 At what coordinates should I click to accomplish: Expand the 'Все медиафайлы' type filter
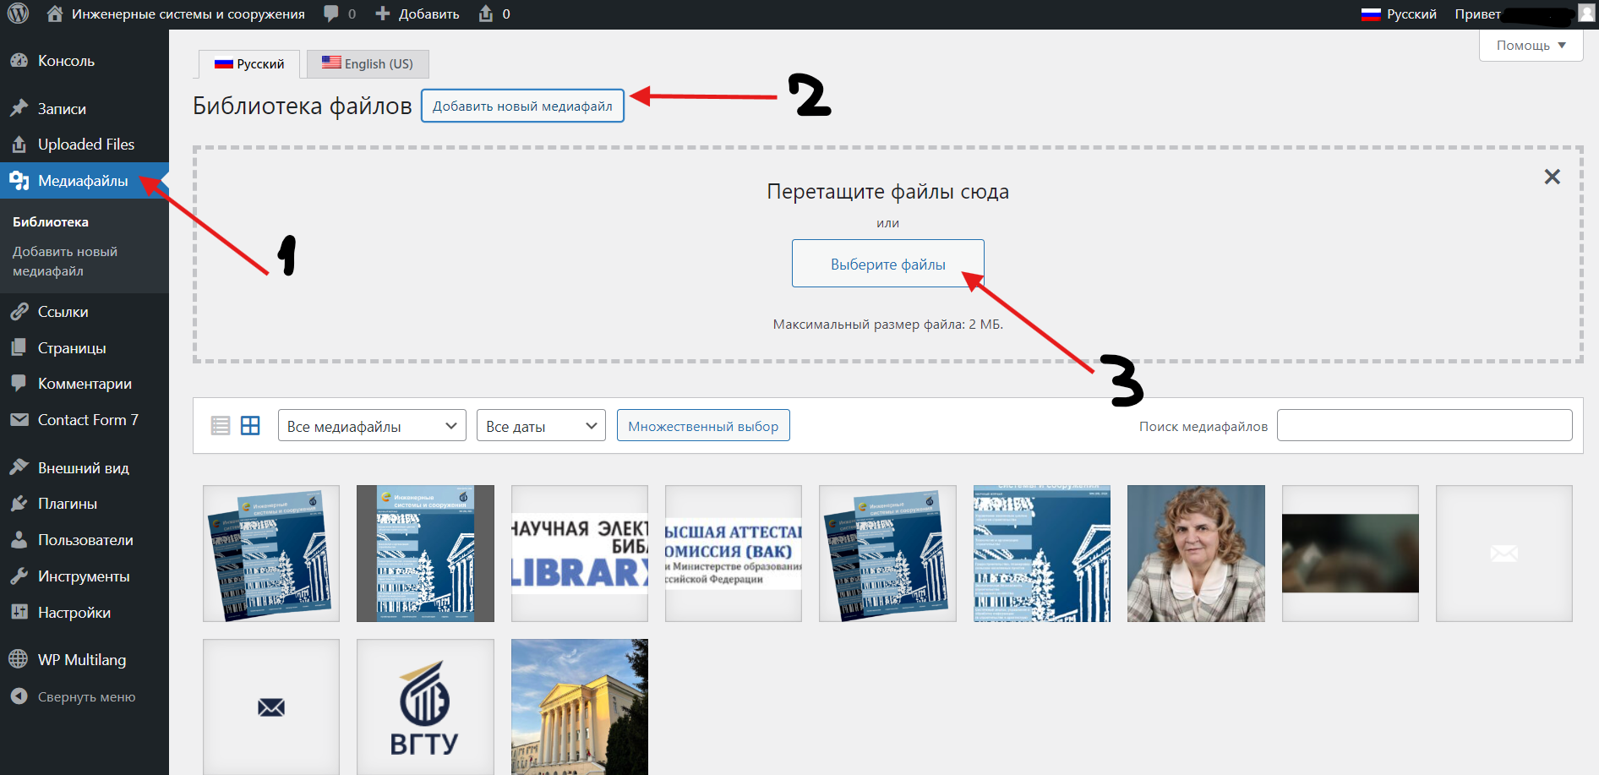372,426
